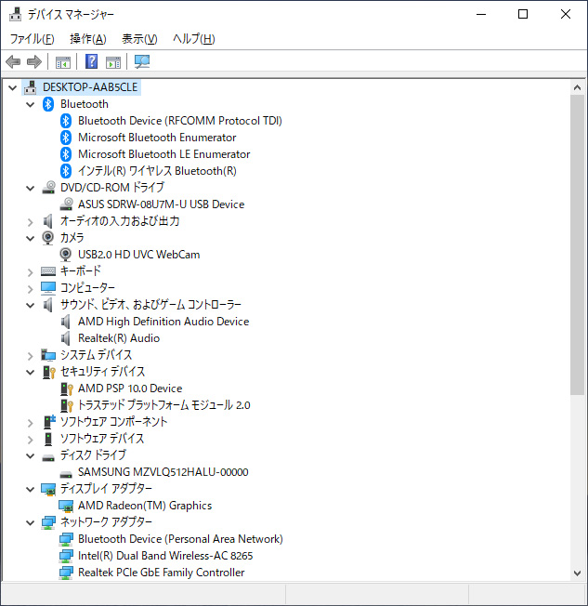588x606 pixels.
Task: Click the ディスク ドライブ category icon
Action: pos(48,457)
